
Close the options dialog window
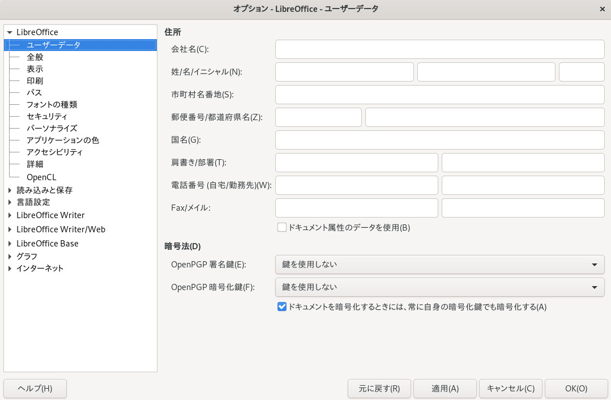click(602, 9)
